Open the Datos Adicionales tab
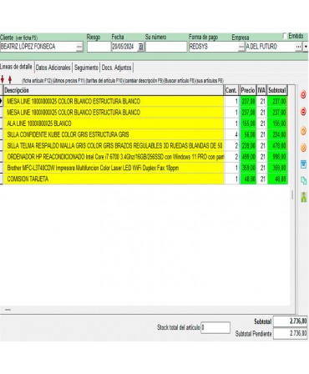Viewport: 309px width, 374px height. tap(53, 68)
